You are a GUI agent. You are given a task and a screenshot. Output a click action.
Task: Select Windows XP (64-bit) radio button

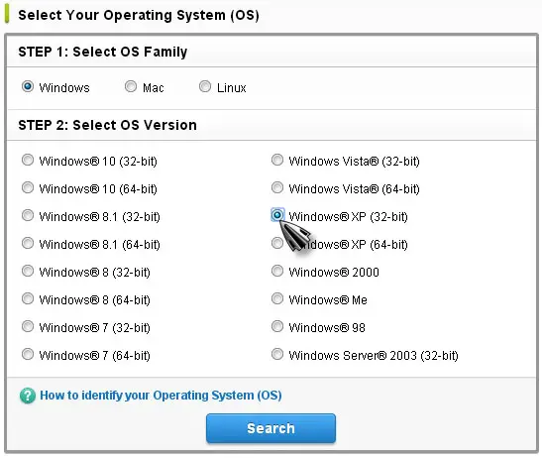pyautogui.click(x=277, y=243)
